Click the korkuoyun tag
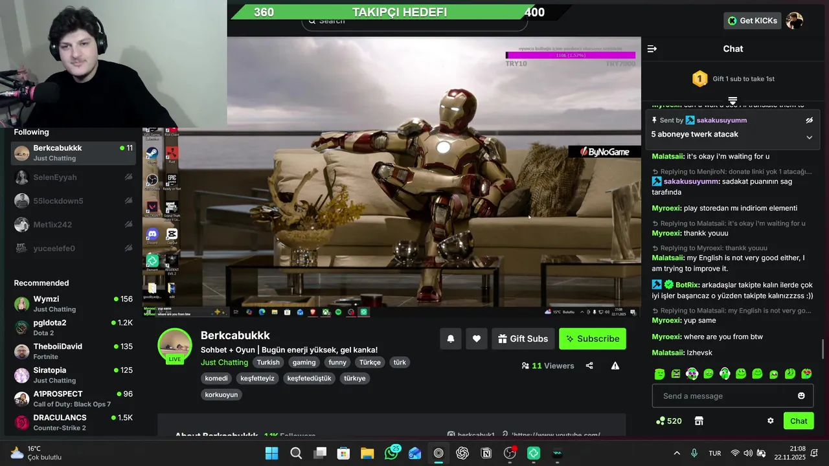829x466 pixels. point(221,395)
